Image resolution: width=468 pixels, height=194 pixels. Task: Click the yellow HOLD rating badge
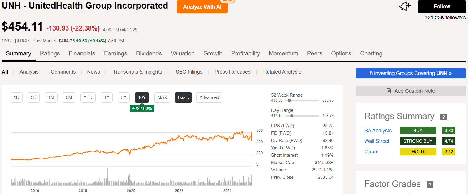418,152
